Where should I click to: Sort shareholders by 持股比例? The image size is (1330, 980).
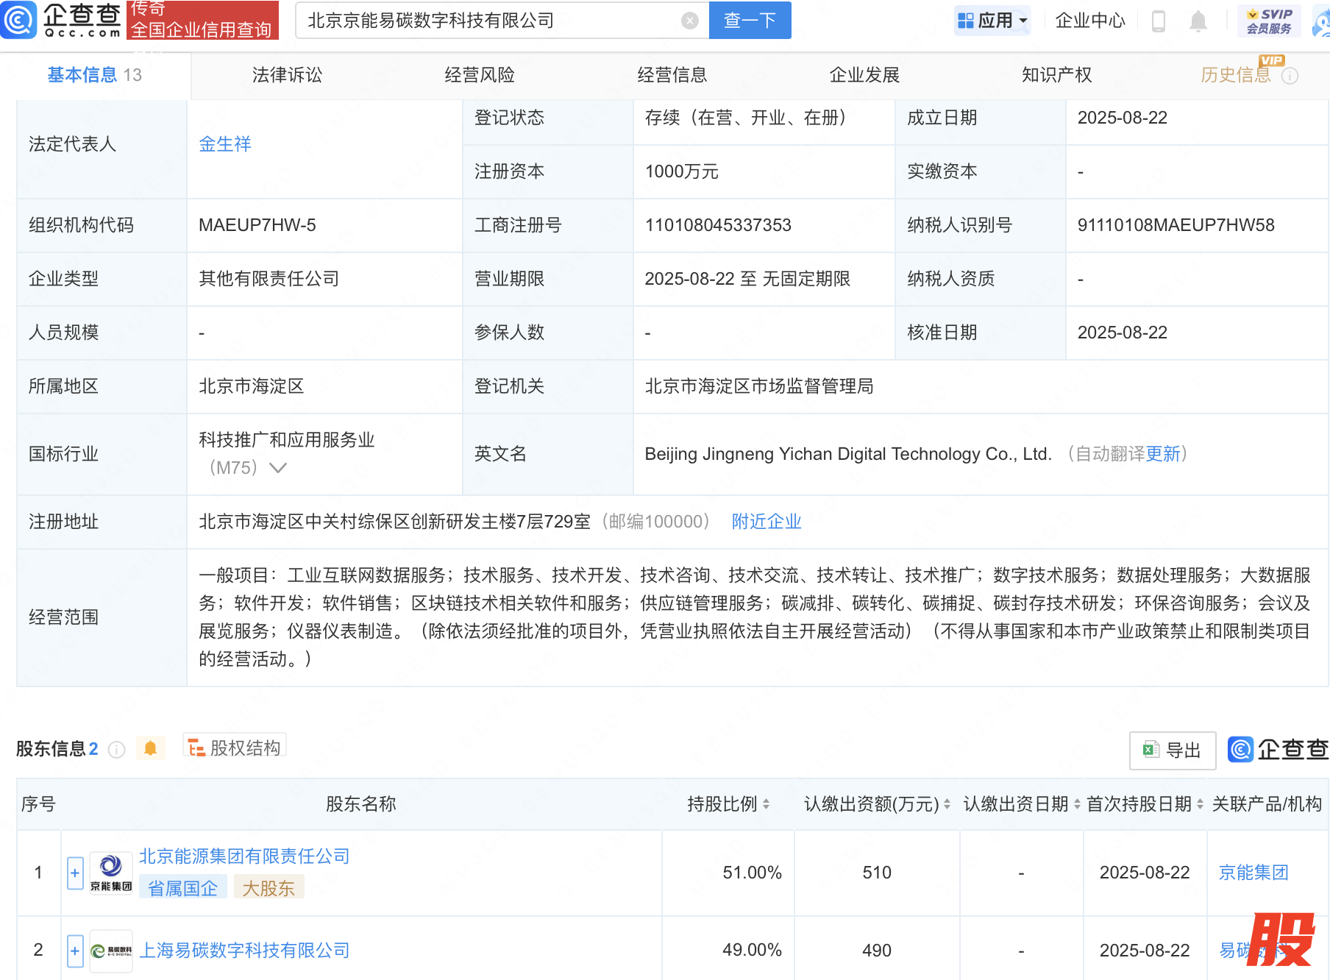766,804
